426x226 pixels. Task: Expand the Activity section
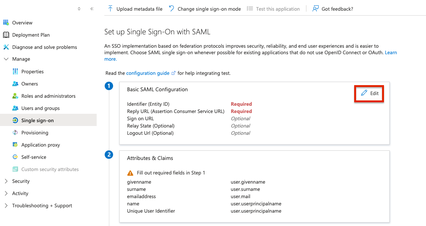point(6,194)
